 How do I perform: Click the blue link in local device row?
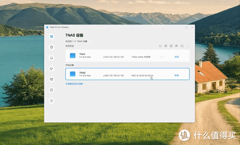pos(176,75)
